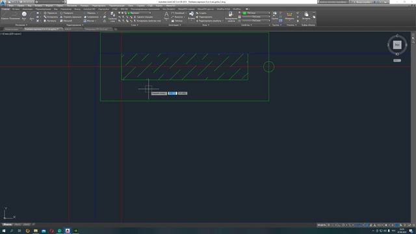
Task: Select the Arc (Дуга) tool
Action: 32,16
